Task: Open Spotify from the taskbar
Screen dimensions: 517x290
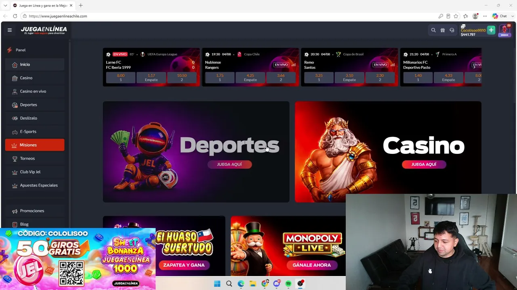Action: pyautogui.click(x=288, y=284)
